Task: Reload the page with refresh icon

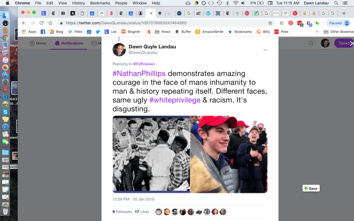Action: pyautogui.click(x=41, y=23)
